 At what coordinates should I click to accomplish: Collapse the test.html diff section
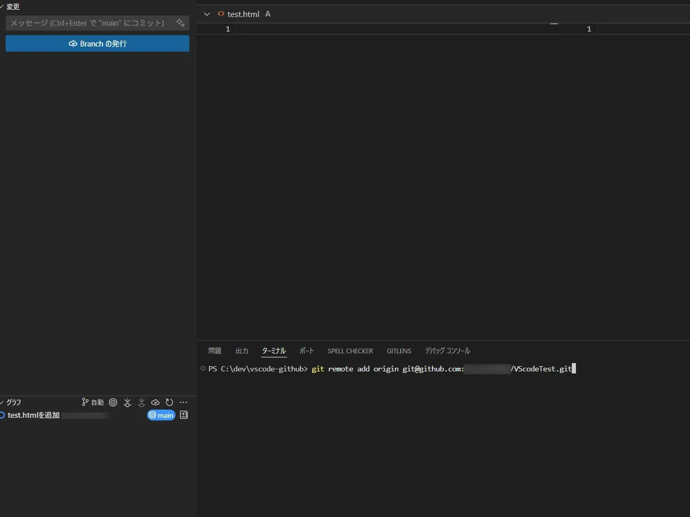(x=207, y=14)
